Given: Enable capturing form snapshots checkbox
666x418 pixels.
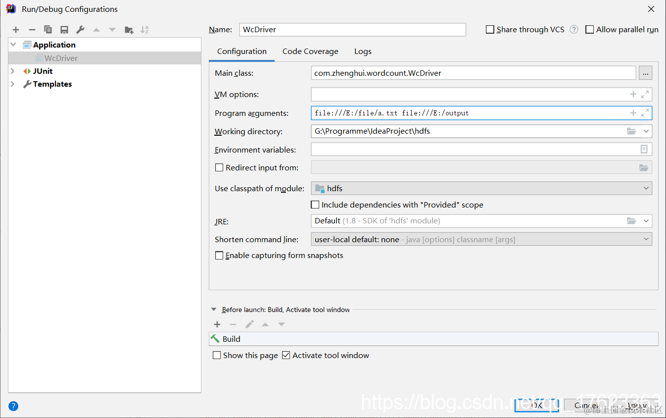Looking at the screenshot, I should coord(219,256).
